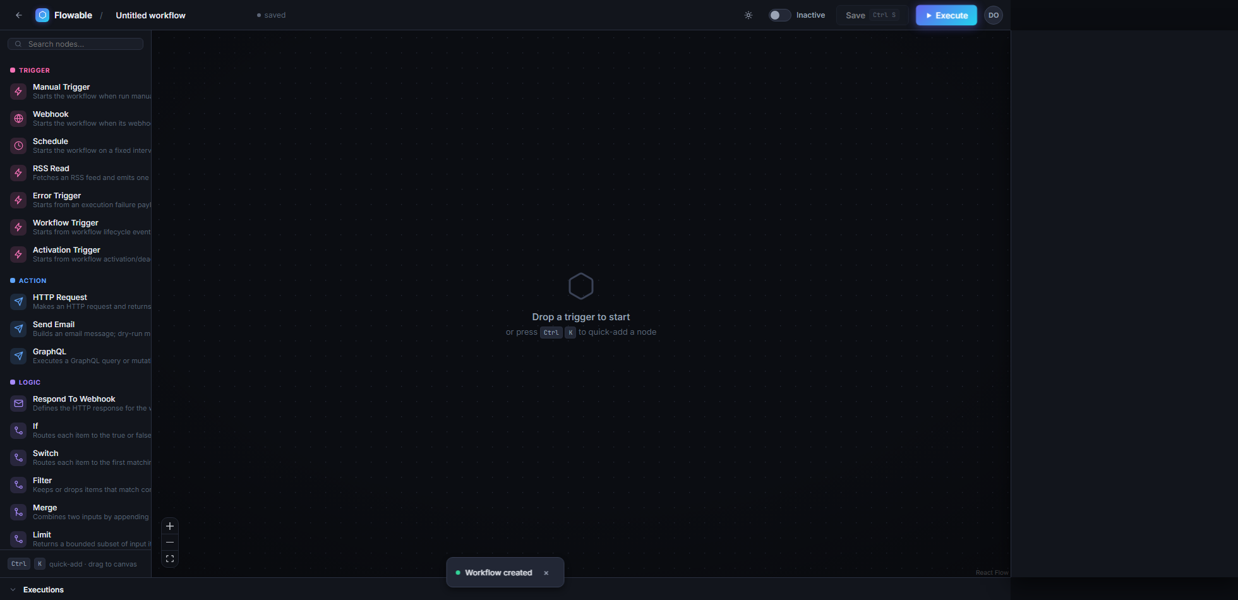Click the Save button

[x=872, y=15]
